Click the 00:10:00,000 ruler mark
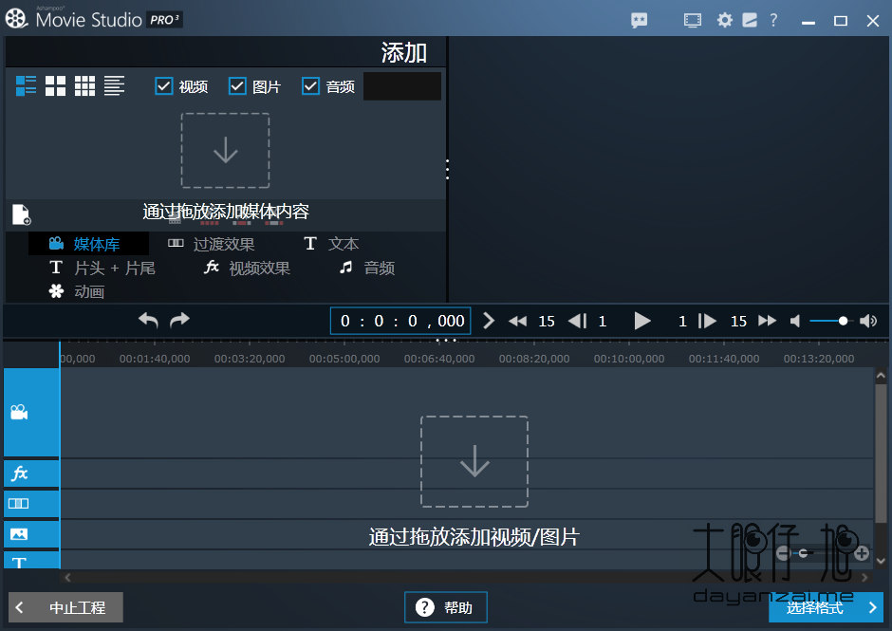892x631 pixels. [x=629, y=359]
